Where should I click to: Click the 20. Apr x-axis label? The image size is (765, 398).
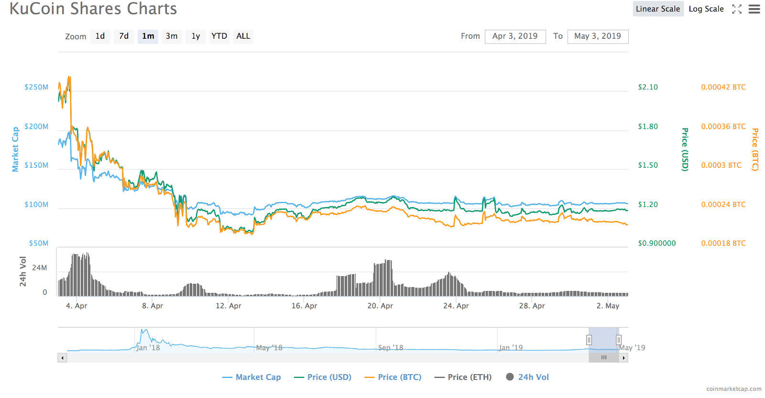point(380,306)
